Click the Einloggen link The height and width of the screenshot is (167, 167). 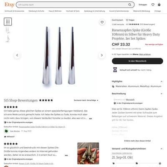pyautogui.click(x=143, y=5)
